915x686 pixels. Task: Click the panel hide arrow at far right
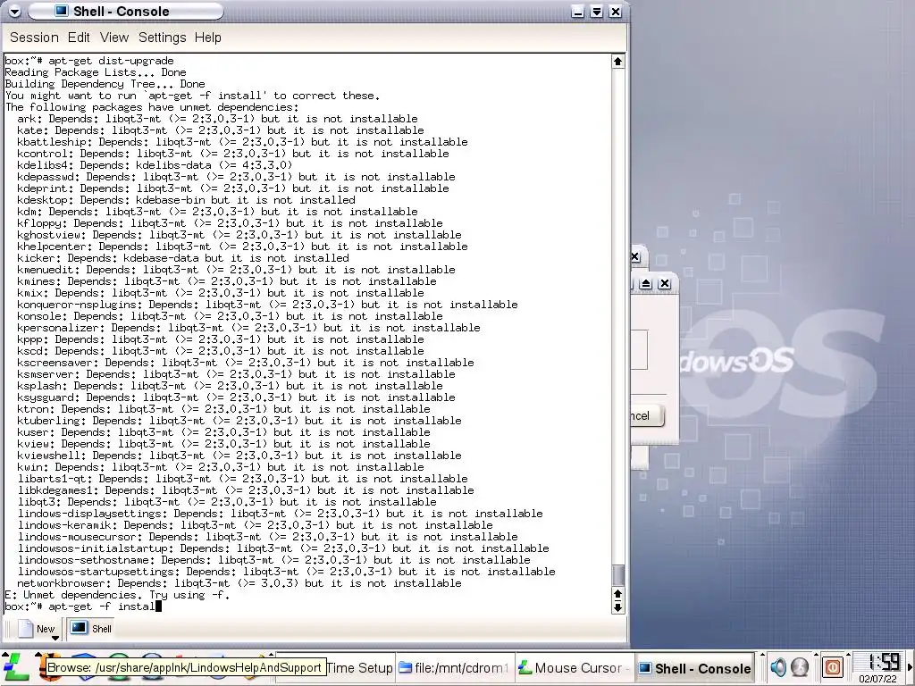[911, 668]
